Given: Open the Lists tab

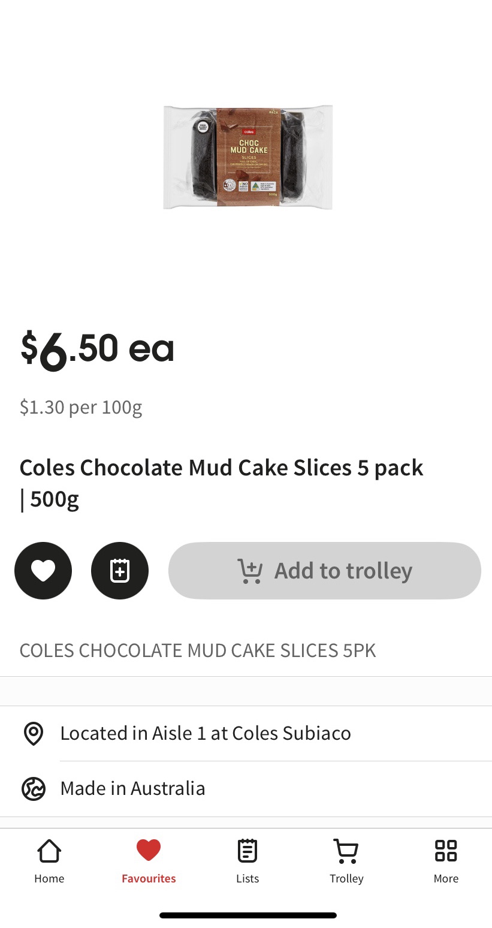Looking at the screenshot, I should pos(247,862).
